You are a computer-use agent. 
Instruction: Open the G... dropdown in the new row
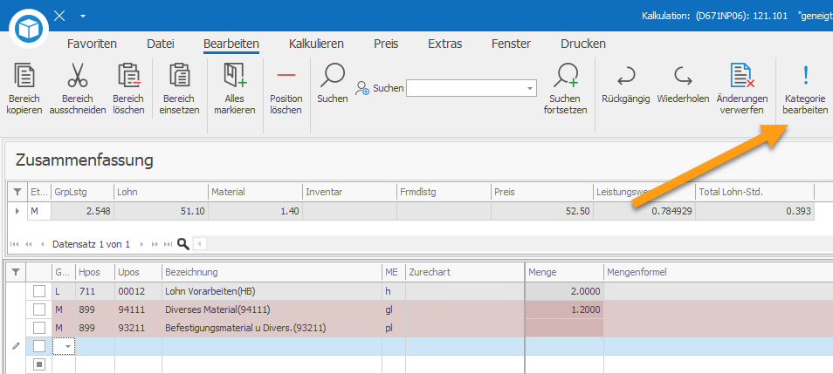click(68, 346)
